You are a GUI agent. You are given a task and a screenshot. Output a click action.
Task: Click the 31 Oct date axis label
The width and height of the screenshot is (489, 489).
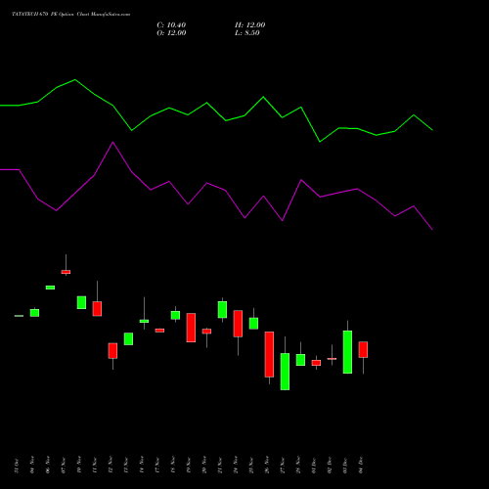tap(17, 466)
